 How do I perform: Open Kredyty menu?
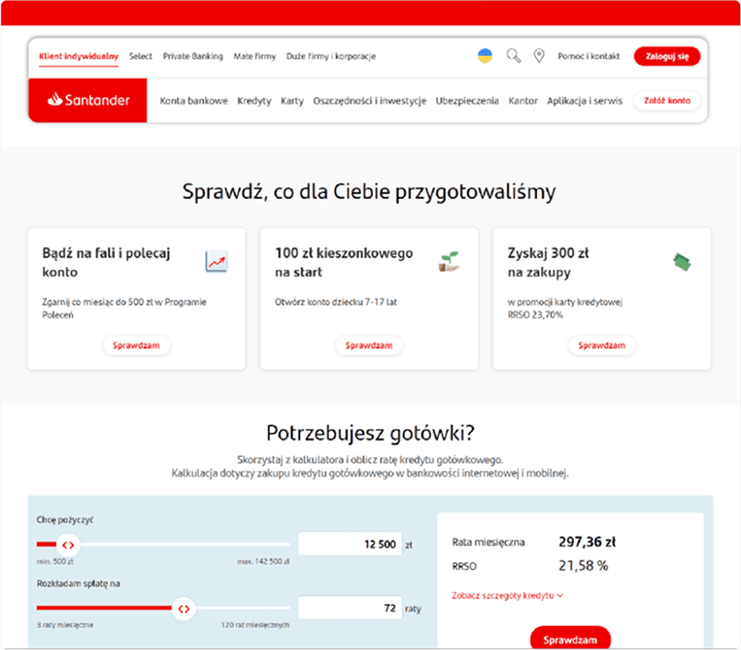pyautogui.click(x=254, y=100)
